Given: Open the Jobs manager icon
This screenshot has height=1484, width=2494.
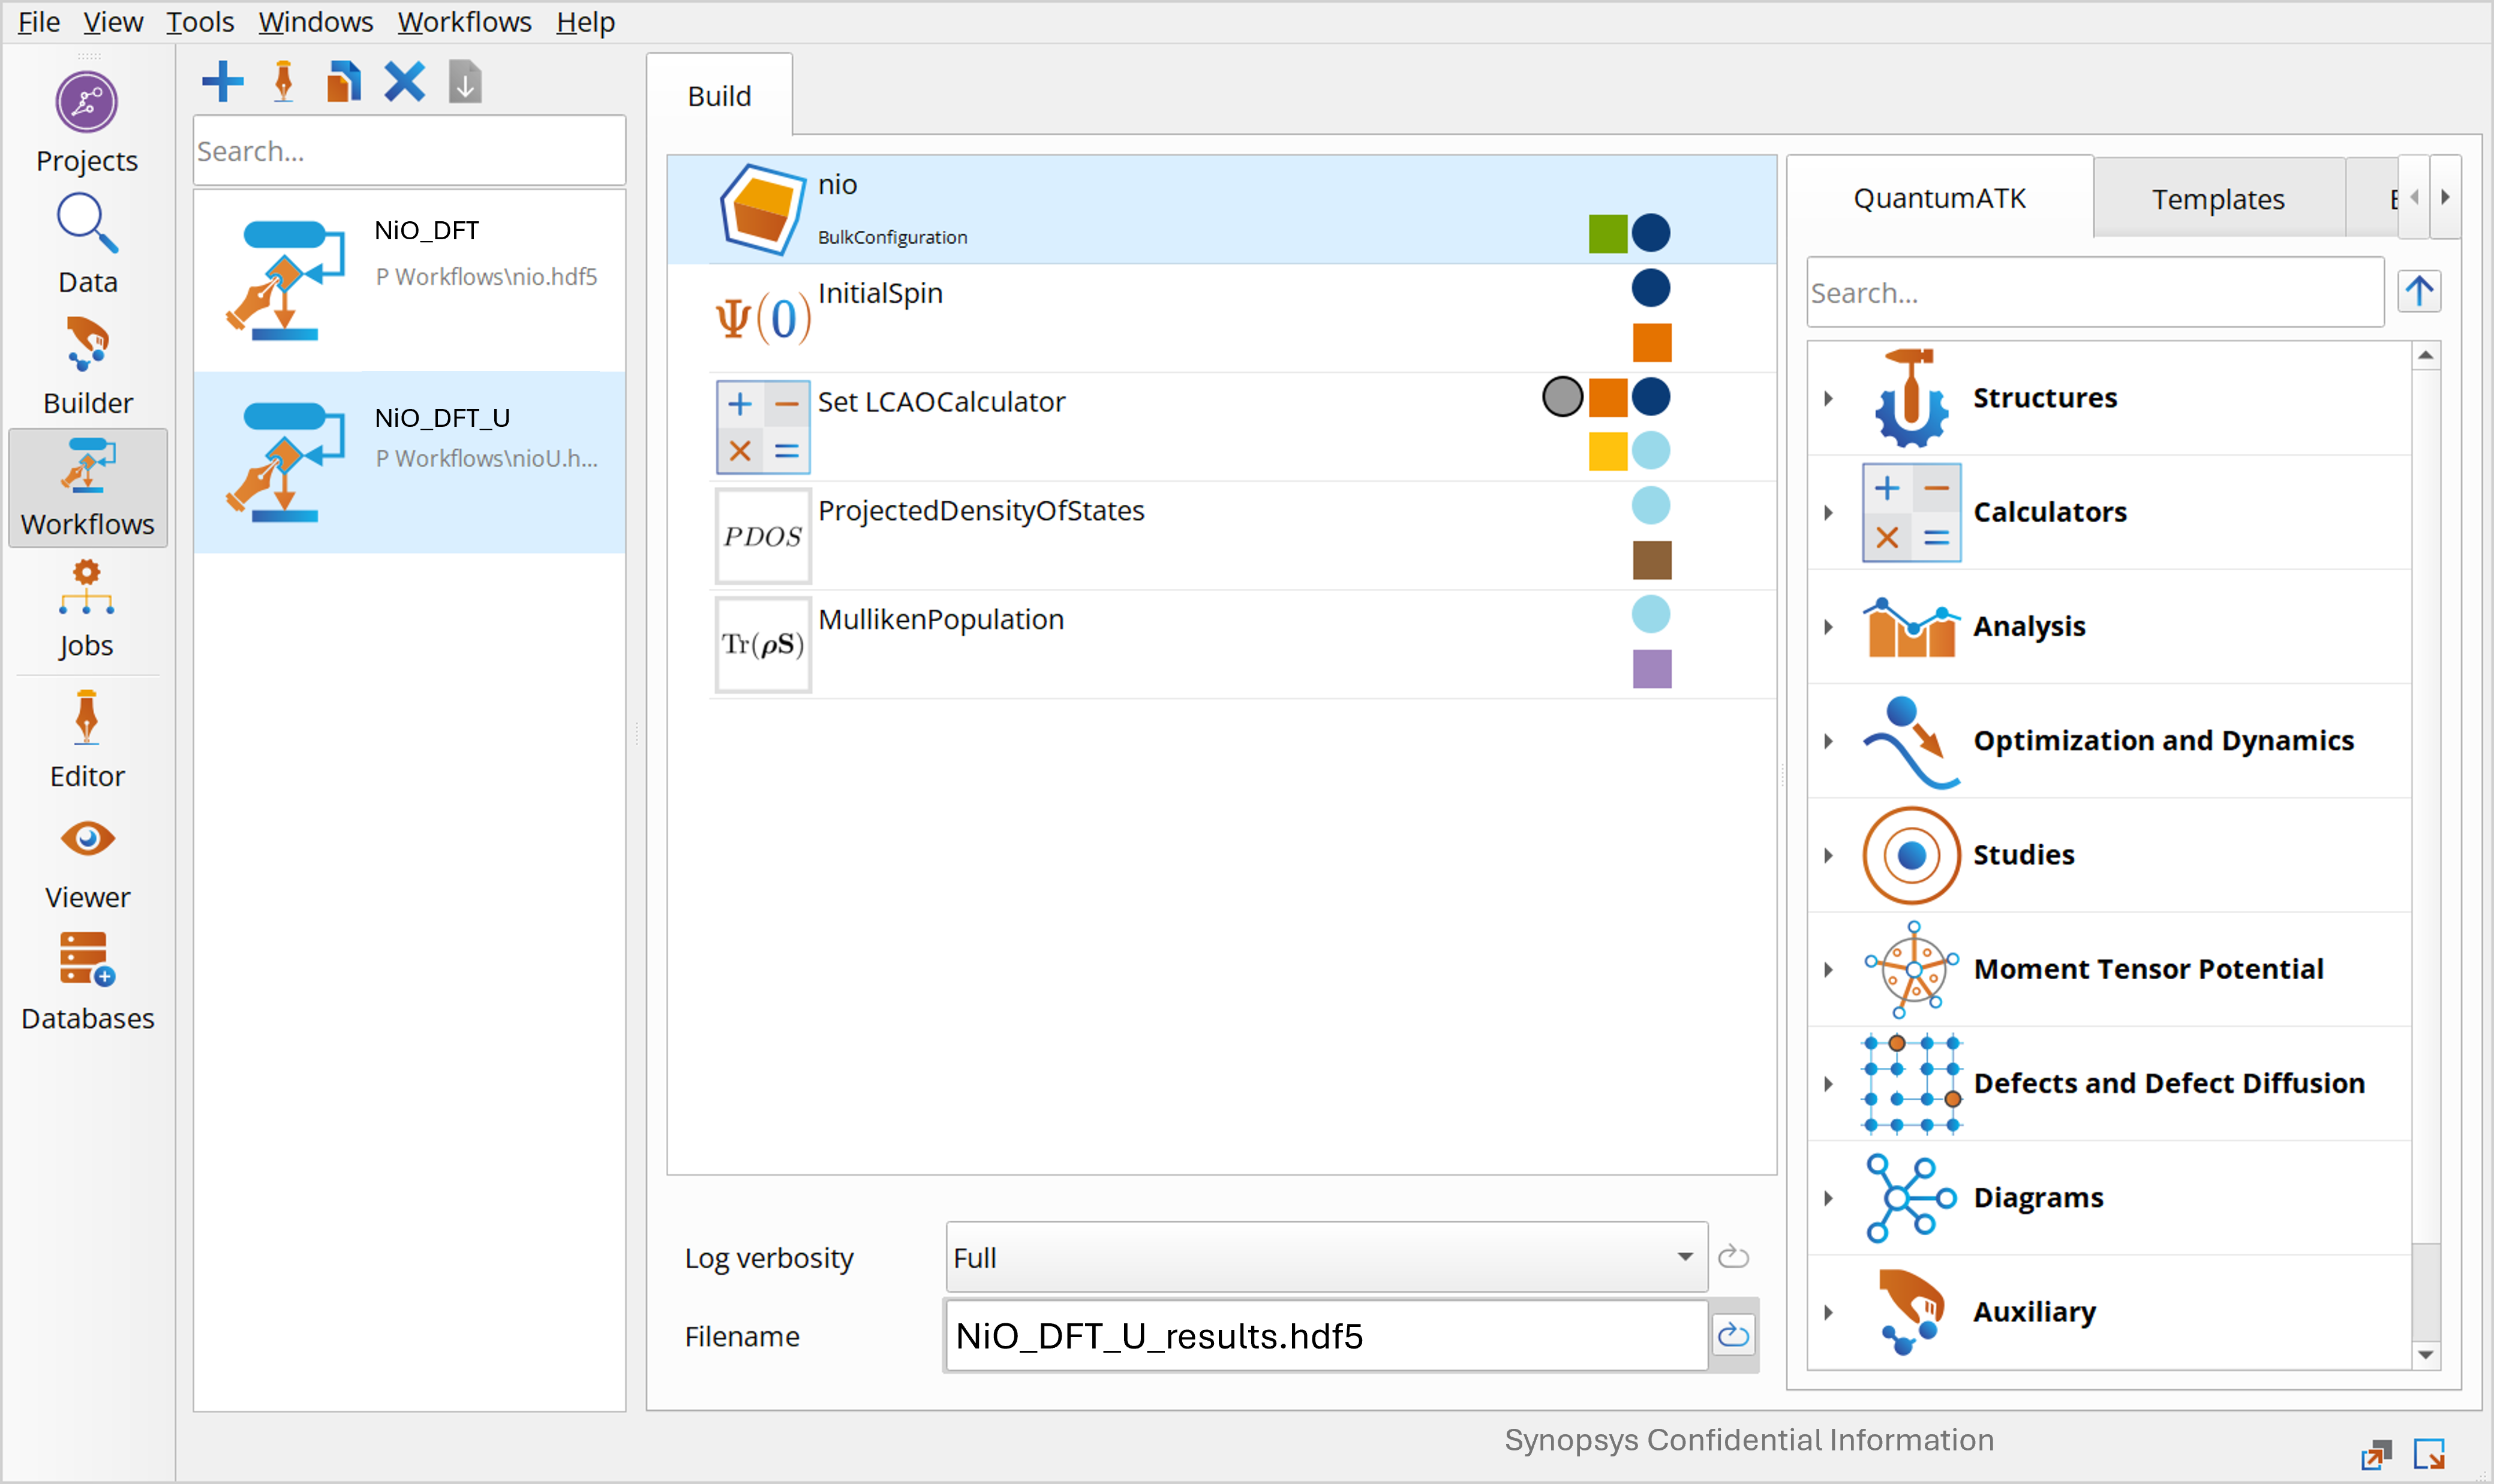Looking at the screenshot, I should (87, 588).
